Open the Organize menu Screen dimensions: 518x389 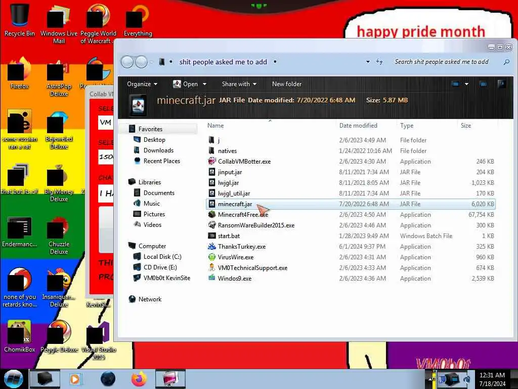142,84
